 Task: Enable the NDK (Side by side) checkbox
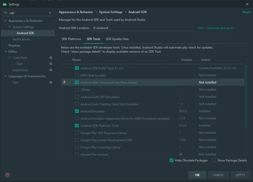pos(77,75)
